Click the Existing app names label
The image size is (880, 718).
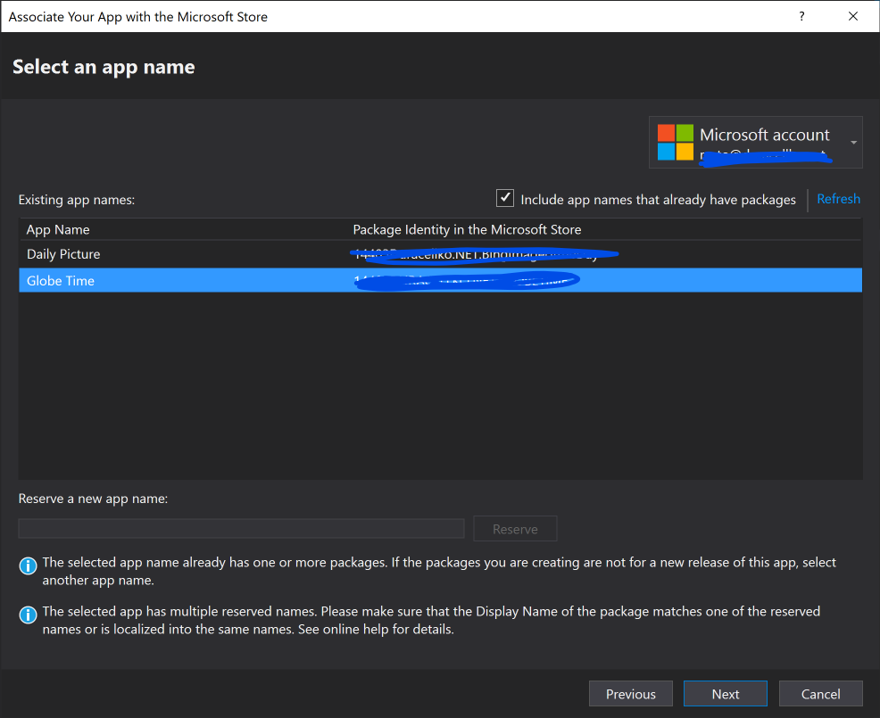click(77, 200)
